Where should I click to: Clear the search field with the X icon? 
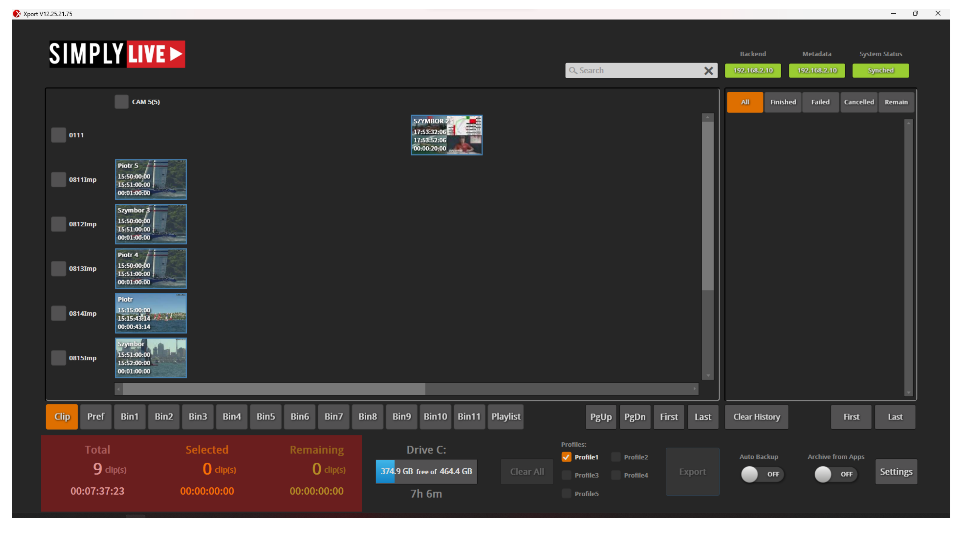708,70
